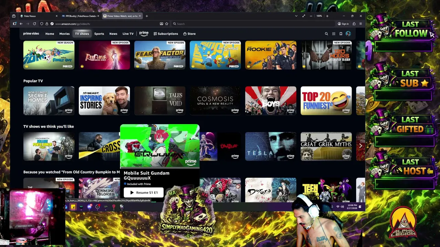Click the Wi-Fi icon in system tray
This screenshot has width=440, height=247.
point(338,207)
